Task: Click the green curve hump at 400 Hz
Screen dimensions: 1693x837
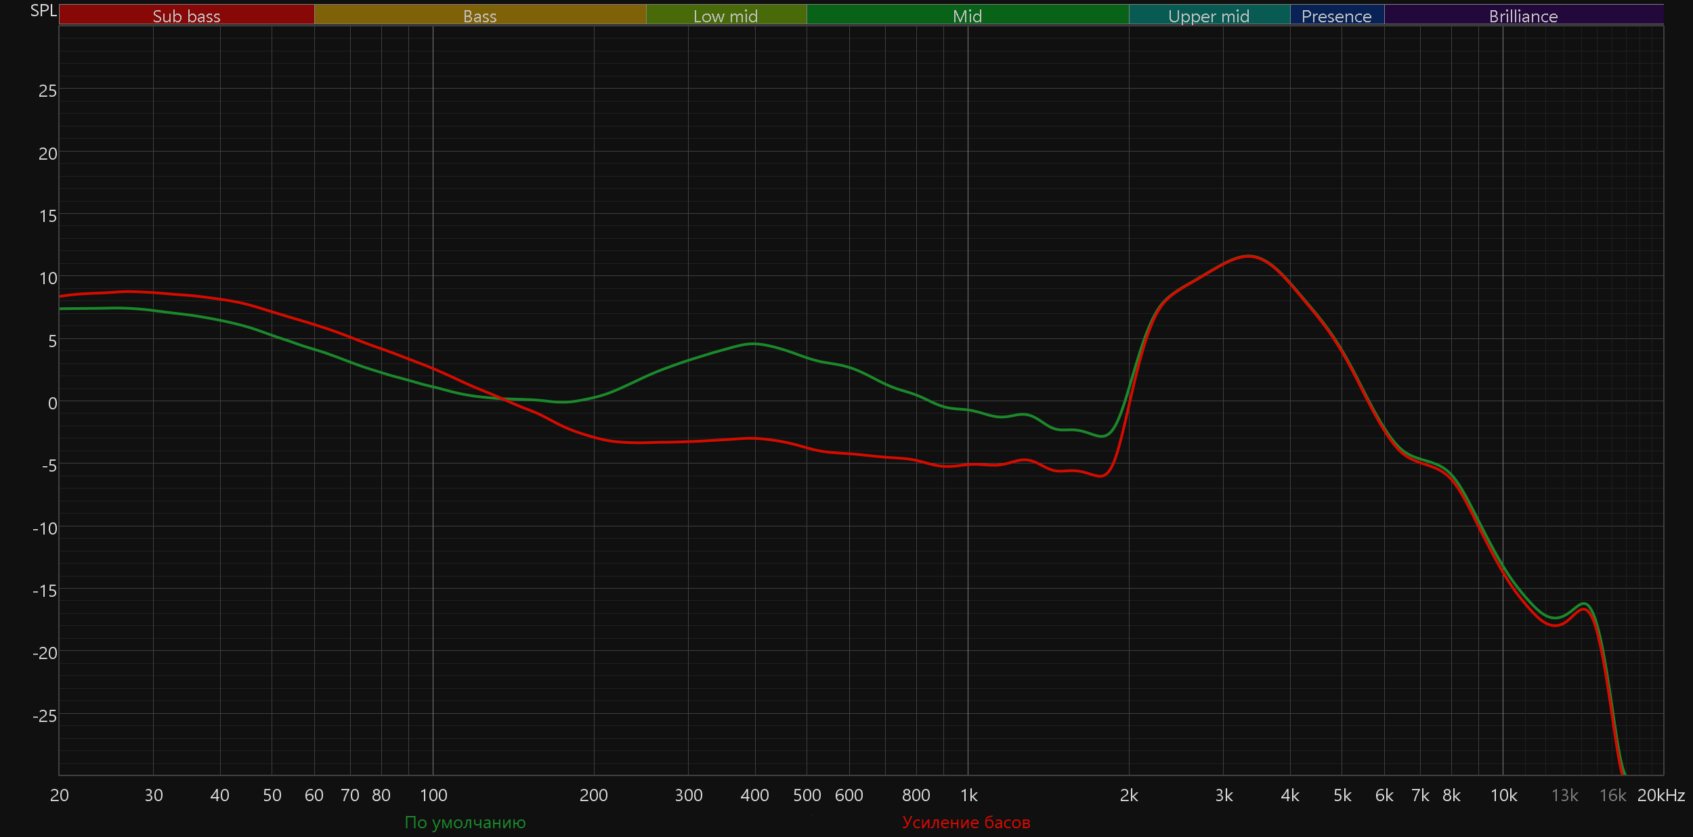Action: [x=754, y=344]
